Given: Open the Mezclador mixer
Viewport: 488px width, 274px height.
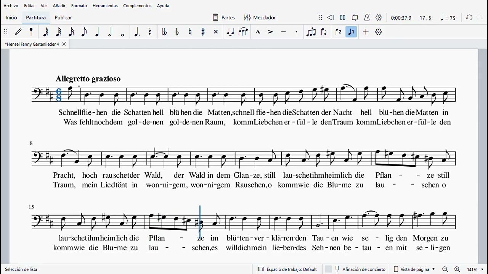Looking at the screenshot, I should pos(260,18).
